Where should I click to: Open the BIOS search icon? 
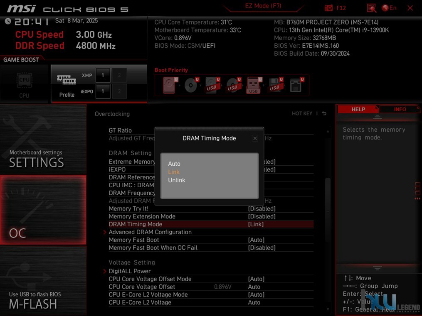point(371,8)
